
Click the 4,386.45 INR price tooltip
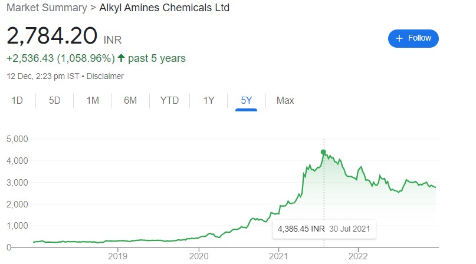[324, 229]
